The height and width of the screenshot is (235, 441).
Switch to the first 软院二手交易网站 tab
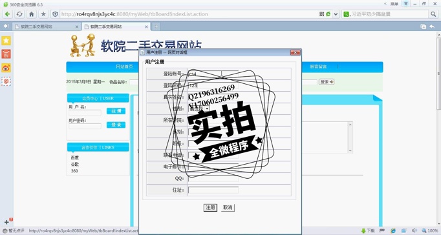pyautogui.click(x=37, y=26)
